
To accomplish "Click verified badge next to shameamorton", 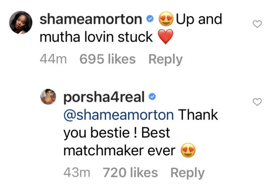I will point(149,19).
